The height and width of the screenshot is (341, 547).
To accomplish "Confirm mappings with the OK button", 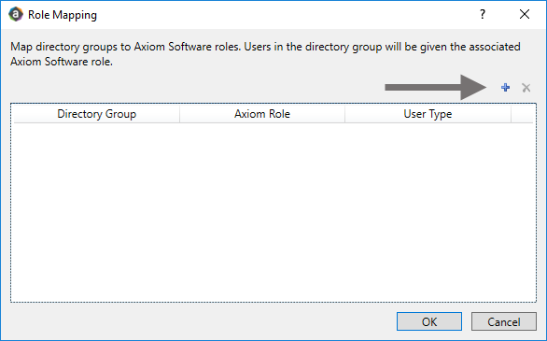I will point(429,321).
